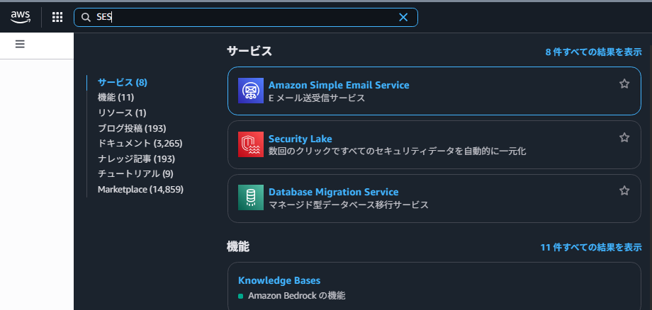
Task: Filter results by リソース (1)
Action: click(121, 113)
